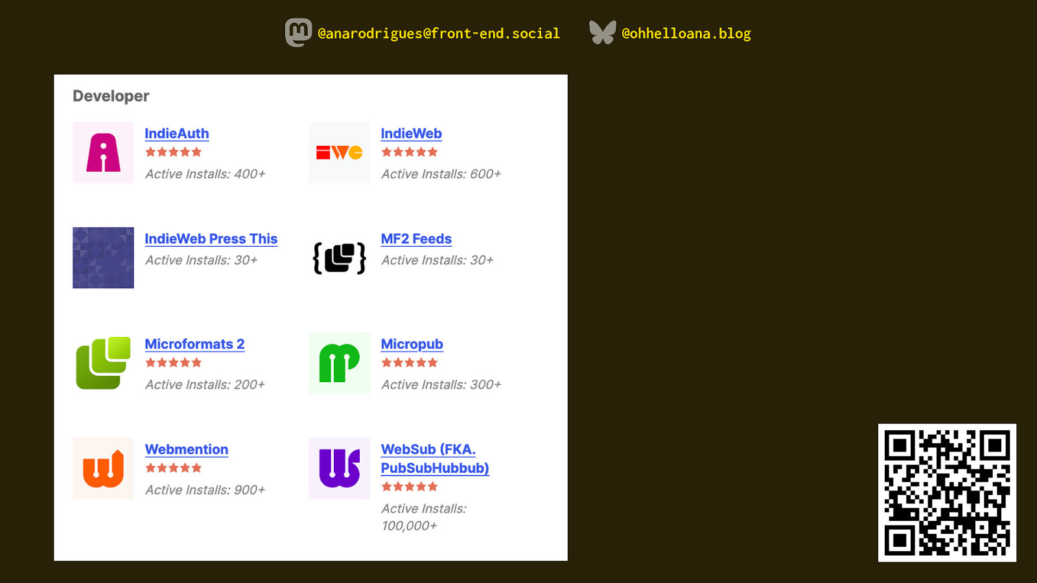
Task: Click the 'Active Installs: 300+' text
Action: tap(441, 385)
